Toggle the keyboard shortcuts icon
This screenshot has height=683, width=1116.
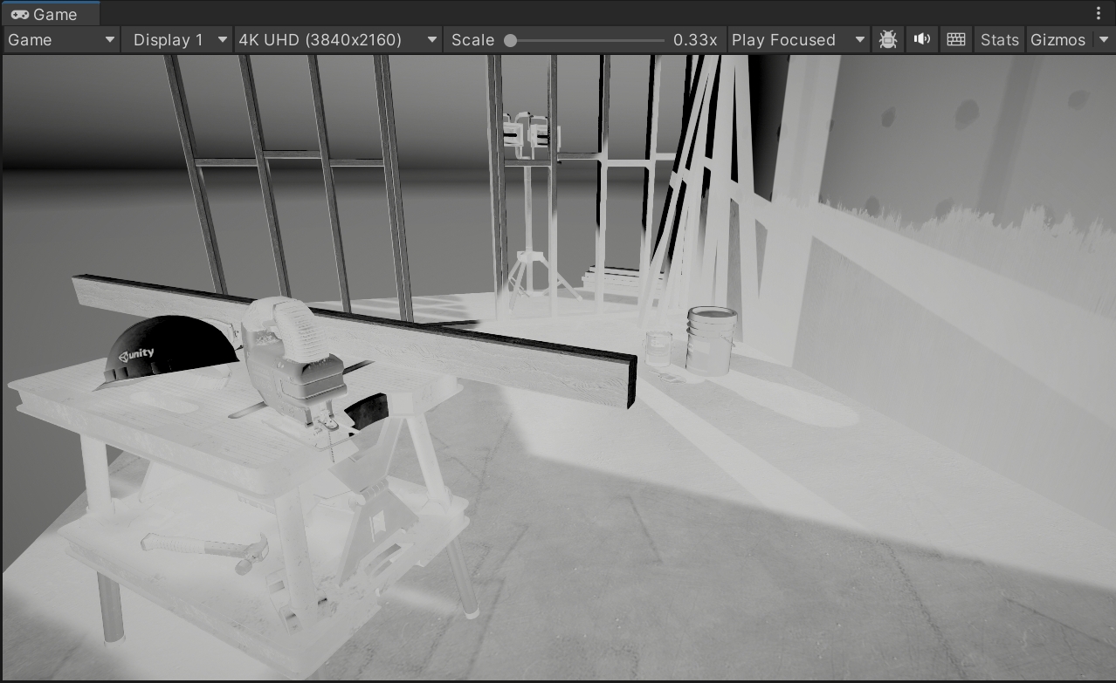click(x=956, y=40)
